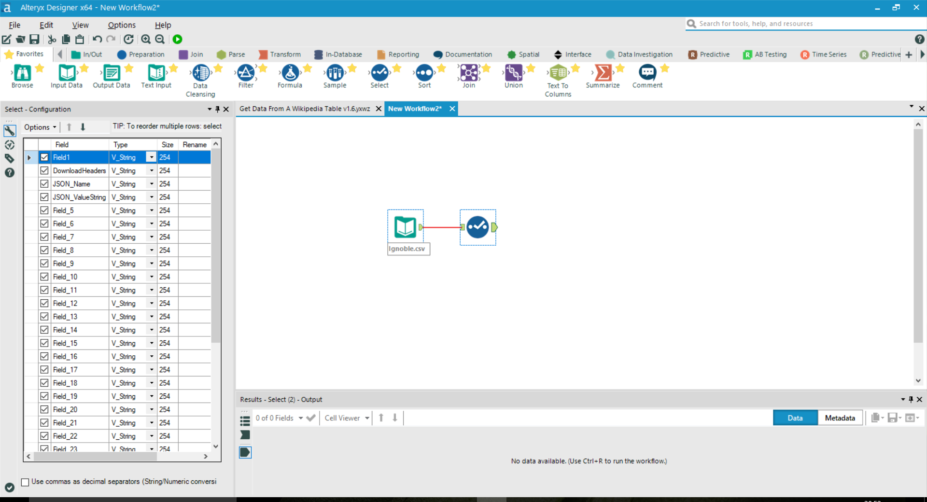The width and height of the screenshot is (927, 502).
Task: Add tool category with plus button
Action: [909, 55]
